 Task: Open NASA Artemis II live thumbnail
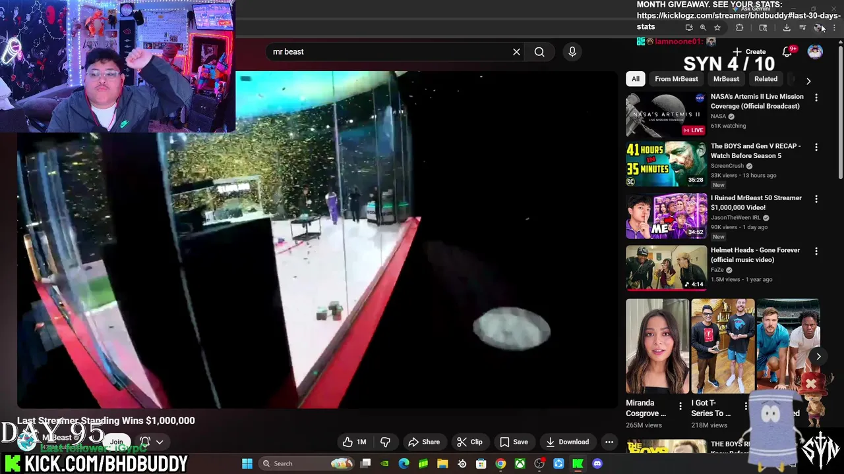[x=666, y=115]
